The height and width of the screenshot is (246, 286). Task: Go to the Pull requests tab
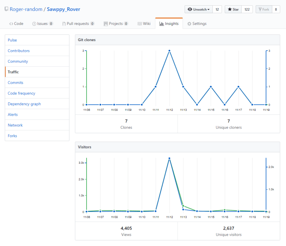point(78,24)
